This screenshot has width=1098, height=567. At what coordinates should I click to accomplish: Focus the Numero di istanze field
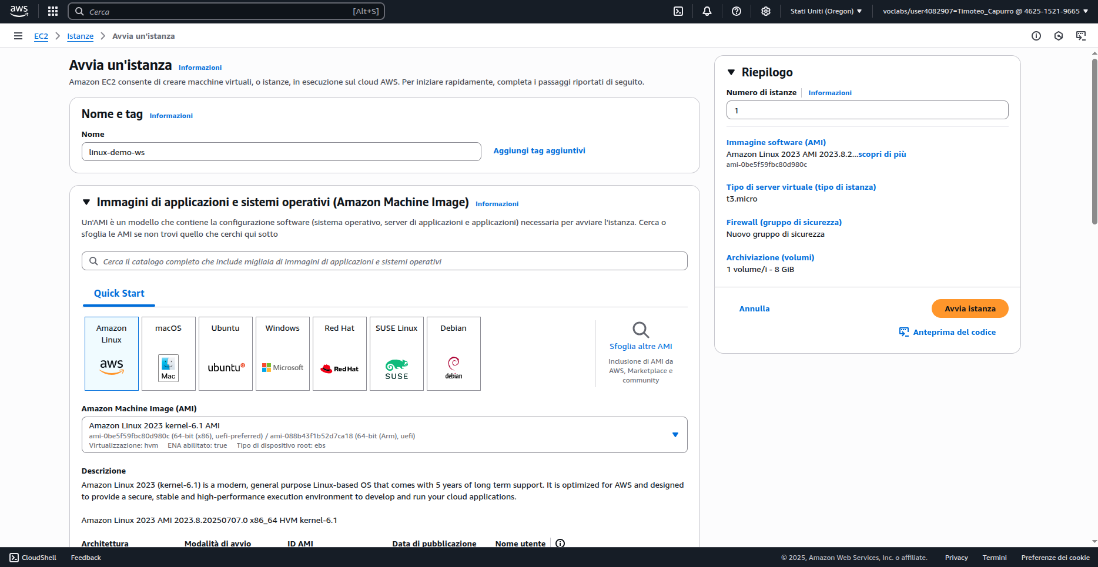(x=867, y=110)
